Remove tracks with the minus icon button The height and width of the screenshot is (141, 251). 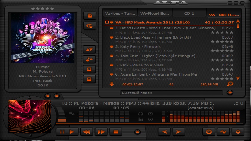(x=89, y=79)
